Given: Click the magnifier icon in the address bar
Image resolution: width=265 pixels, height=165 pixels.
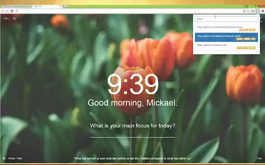Looking at the screenshot, I should pos(17,11).
